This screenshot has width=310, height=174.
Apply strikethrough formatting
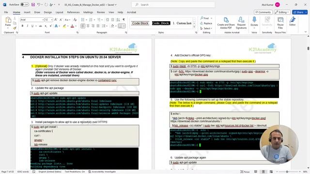point(41,26)
